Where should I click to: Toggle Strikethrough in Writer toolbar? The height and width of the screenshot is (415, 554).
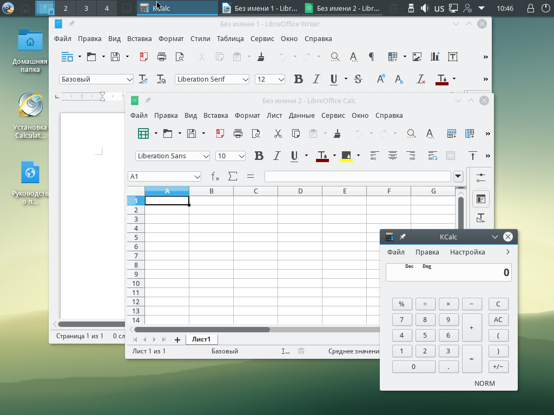pos(358,79)
